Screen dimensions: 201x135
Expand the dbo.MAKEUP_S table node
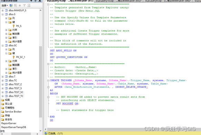(2, 10)
